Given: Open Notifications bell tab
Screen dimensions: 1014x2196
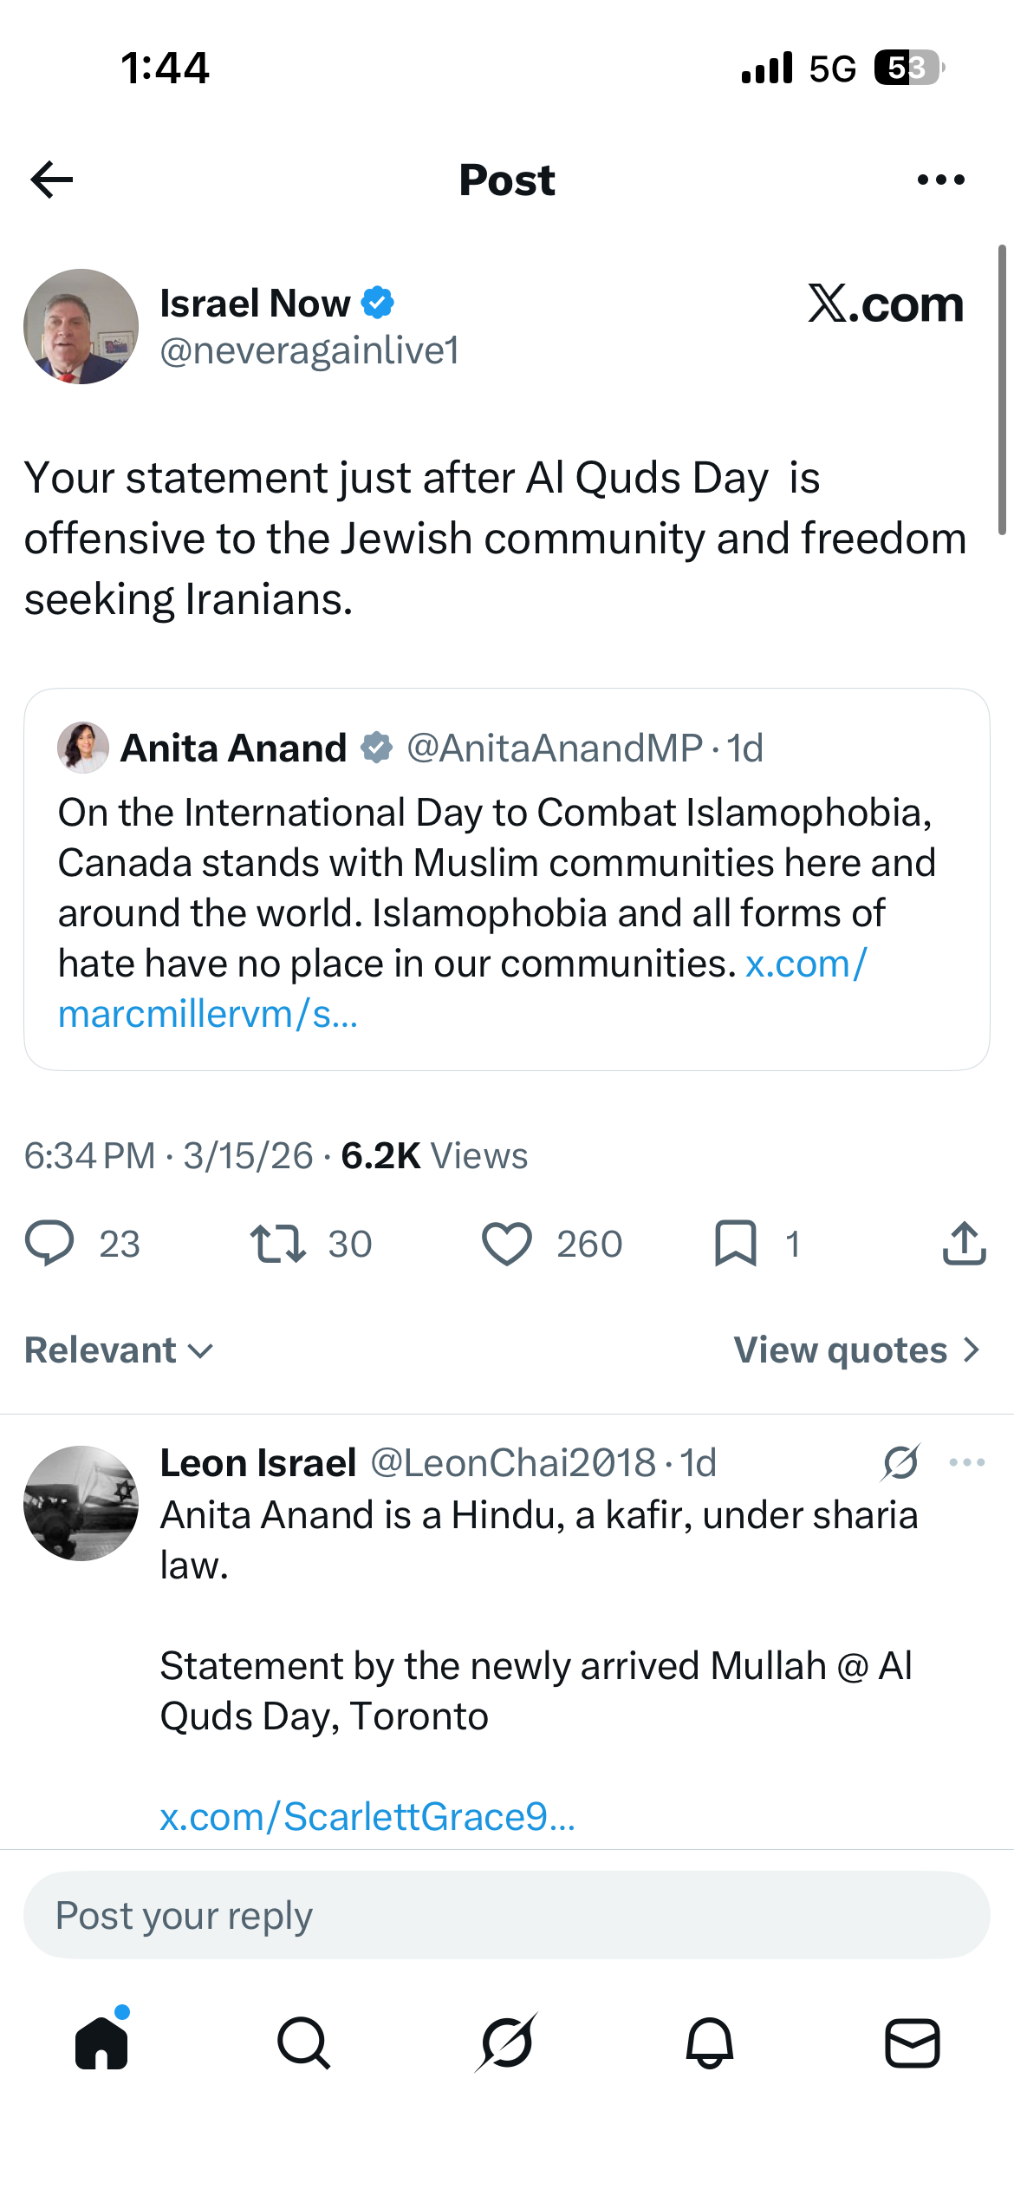Looking at the screenshot, I should [709, 2042].
